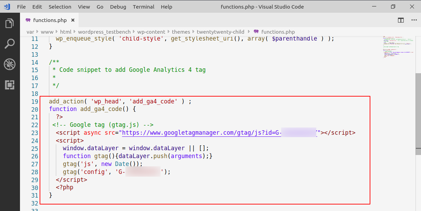Open editor more actions via ellipsis icon

coord(414,20)
